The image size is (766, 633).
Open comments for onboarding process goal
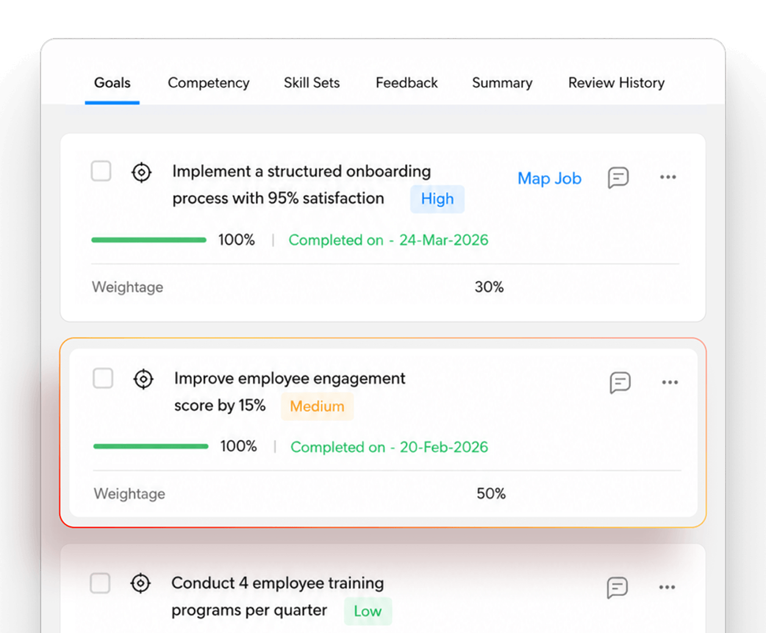(618, 177)
